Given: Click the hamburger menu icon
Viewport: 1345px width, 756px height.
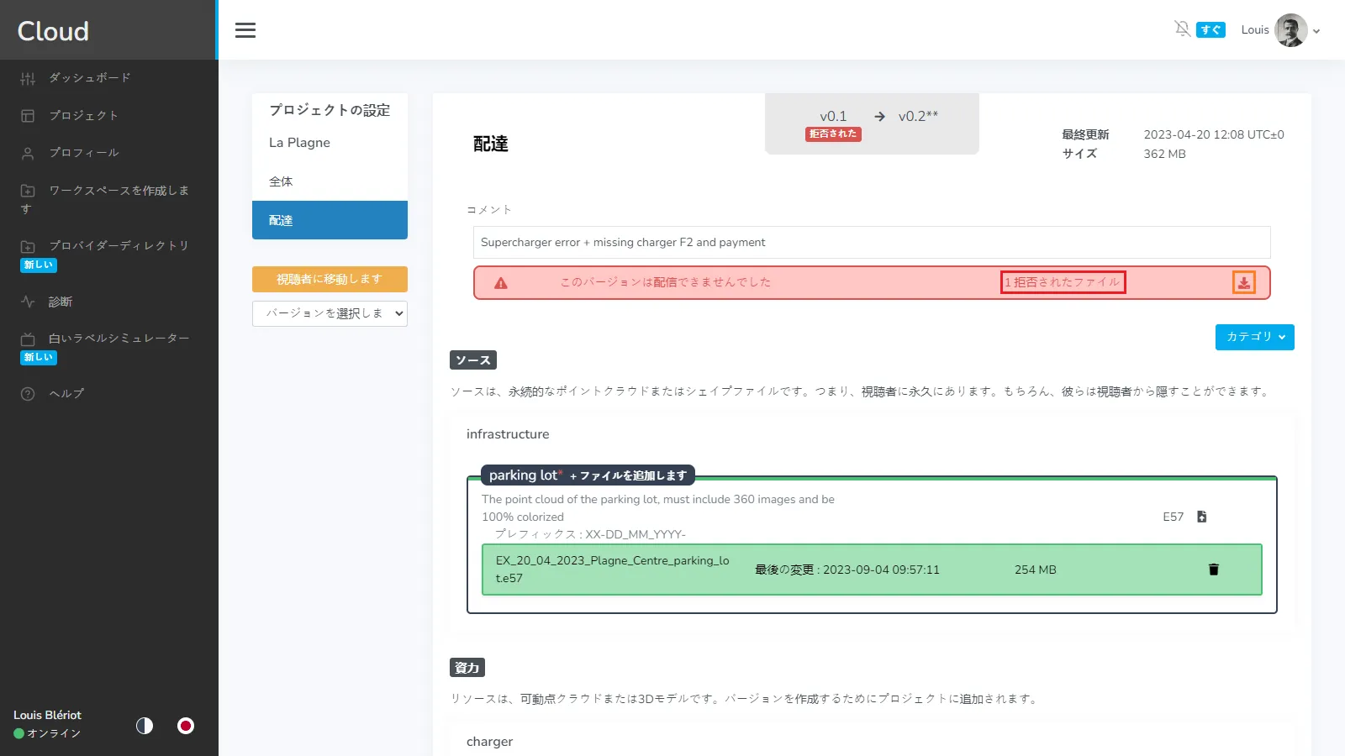Looking at the screenshot, I should [x=245, y=30].
